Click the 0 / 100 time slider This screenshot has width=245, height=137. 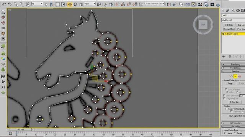click(x=20, y=129)
